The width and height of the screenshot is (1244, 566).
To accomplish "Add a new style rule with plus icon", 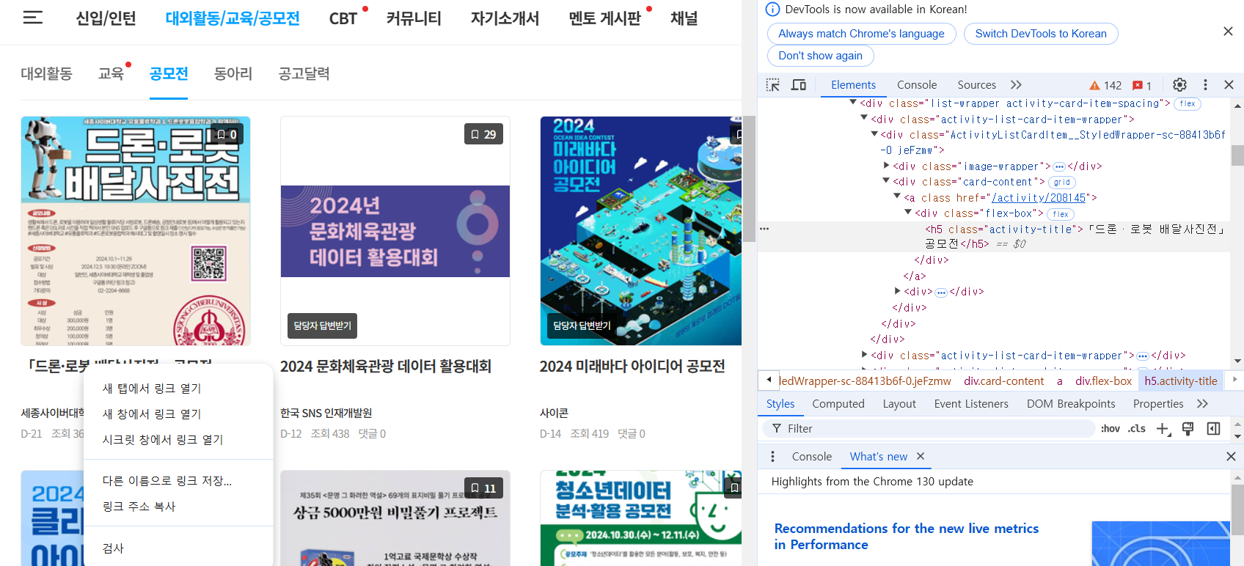I will coord(1163,429).
